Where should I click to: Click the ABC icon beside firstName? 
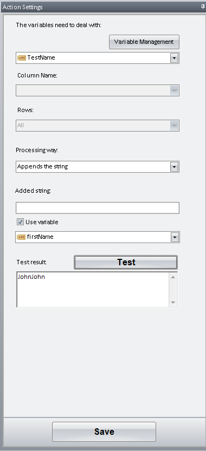[x=21, y=237]
